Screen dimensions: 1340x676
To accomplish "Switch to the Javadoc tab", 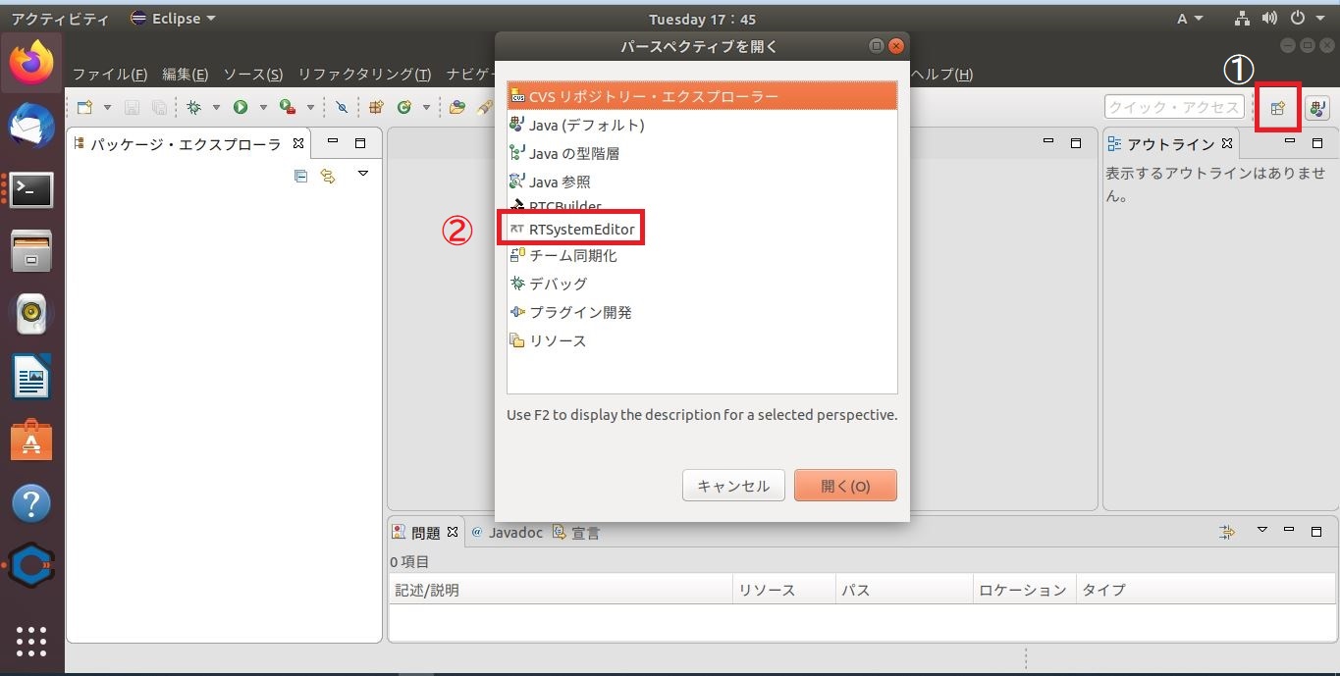I will point(507,533).
